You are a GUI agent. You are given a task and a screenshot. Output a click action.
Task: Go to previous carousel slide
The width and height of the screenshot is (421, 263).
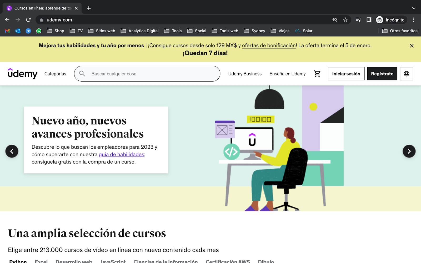pyautogui.click(x=12, y=151)
